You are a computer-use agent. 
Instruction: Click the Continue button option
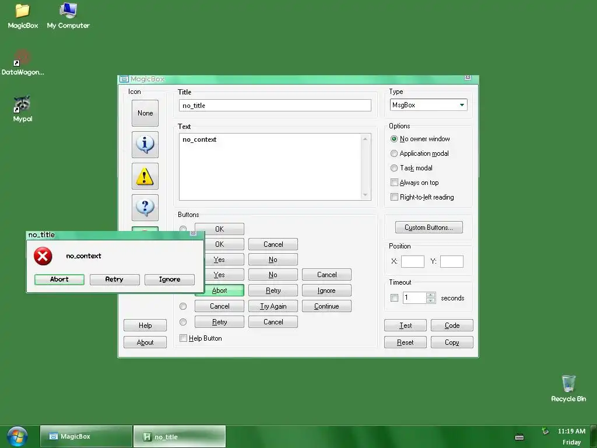pyautogui.click(x=326, y=306)
